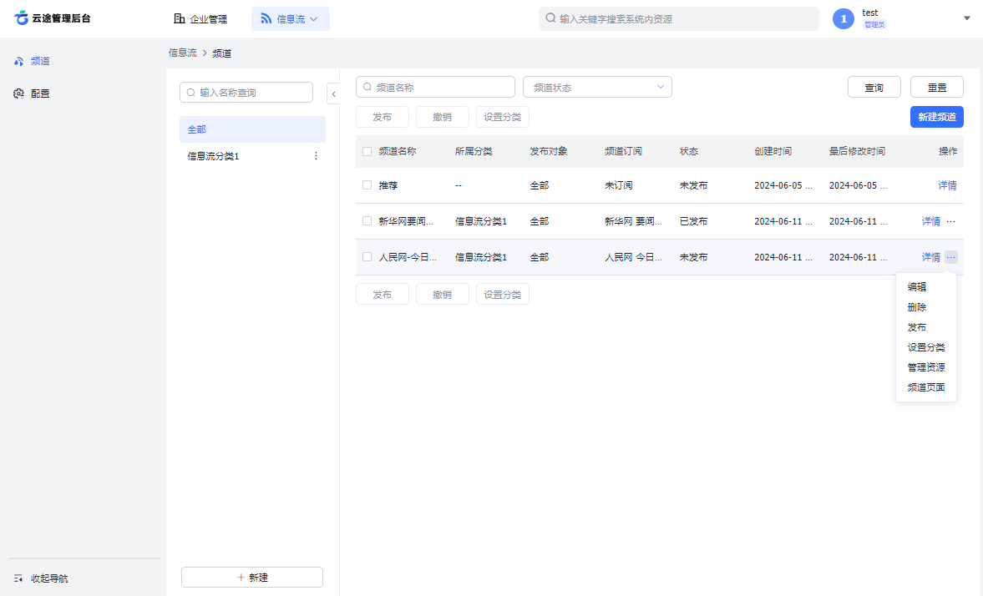Open 详情 for the 新华网要闻 channel
Image resolution: width=983 pixels, height=596 pixels.
[x=931, y=221]
